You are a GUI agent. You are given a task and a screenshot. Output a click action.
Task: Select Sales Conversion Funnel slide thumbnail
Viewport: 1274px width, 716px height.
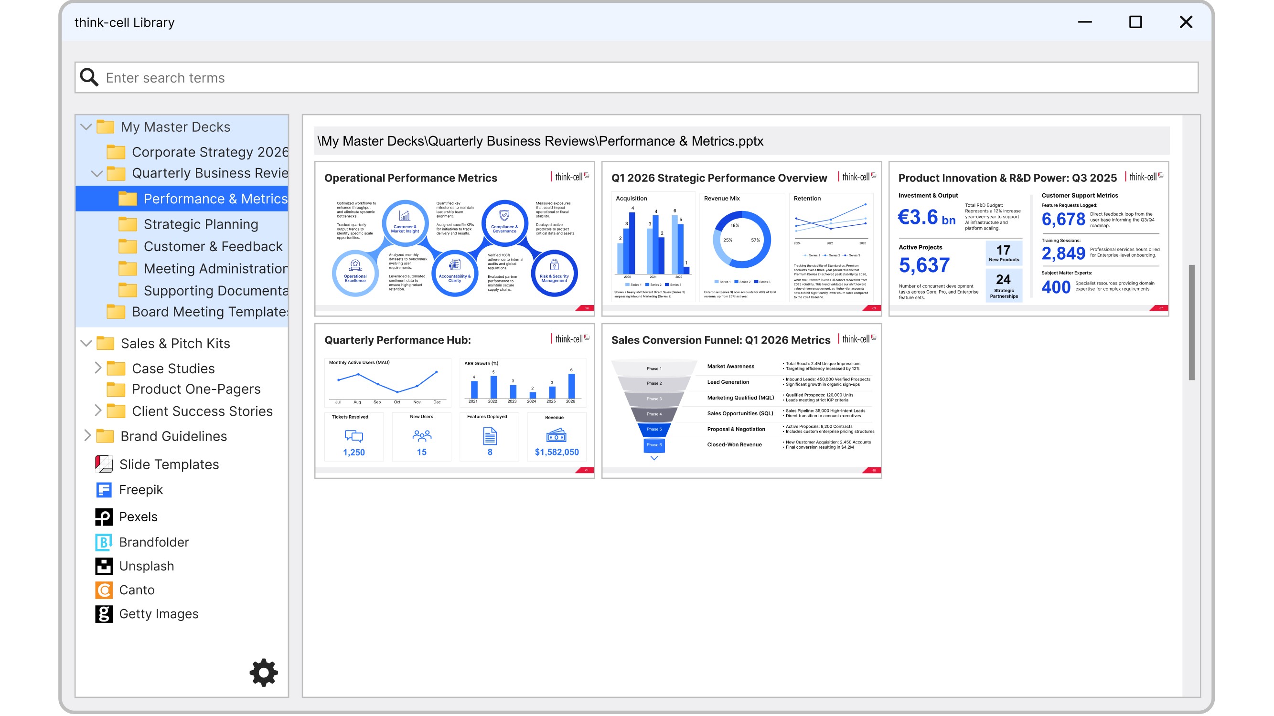pyautogui.click(x=741, y=401)
